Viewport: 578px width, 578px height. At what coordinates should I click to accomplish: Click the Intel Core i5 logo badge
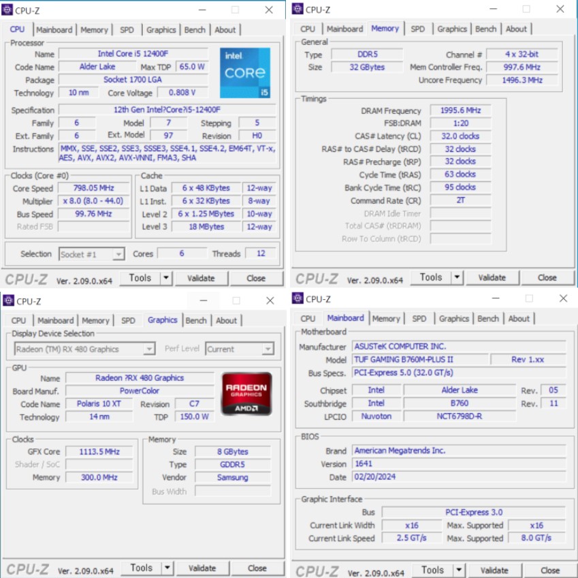244,73
